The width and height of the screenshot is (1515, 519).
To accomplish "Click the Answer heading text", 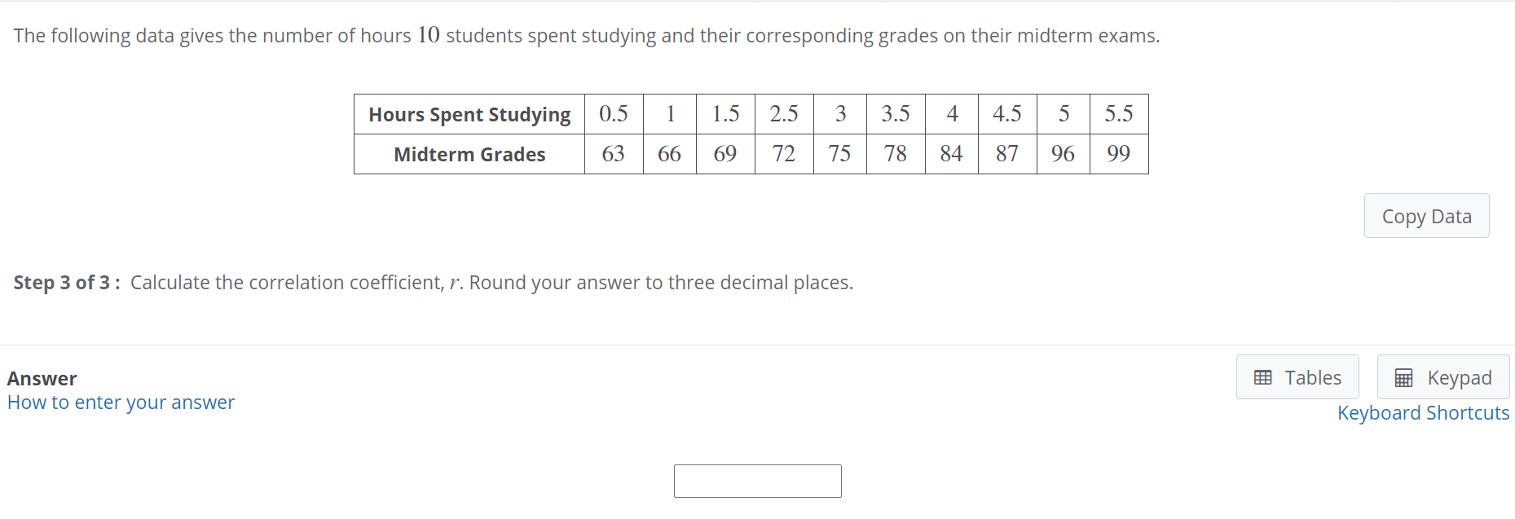I will [42, 377].
